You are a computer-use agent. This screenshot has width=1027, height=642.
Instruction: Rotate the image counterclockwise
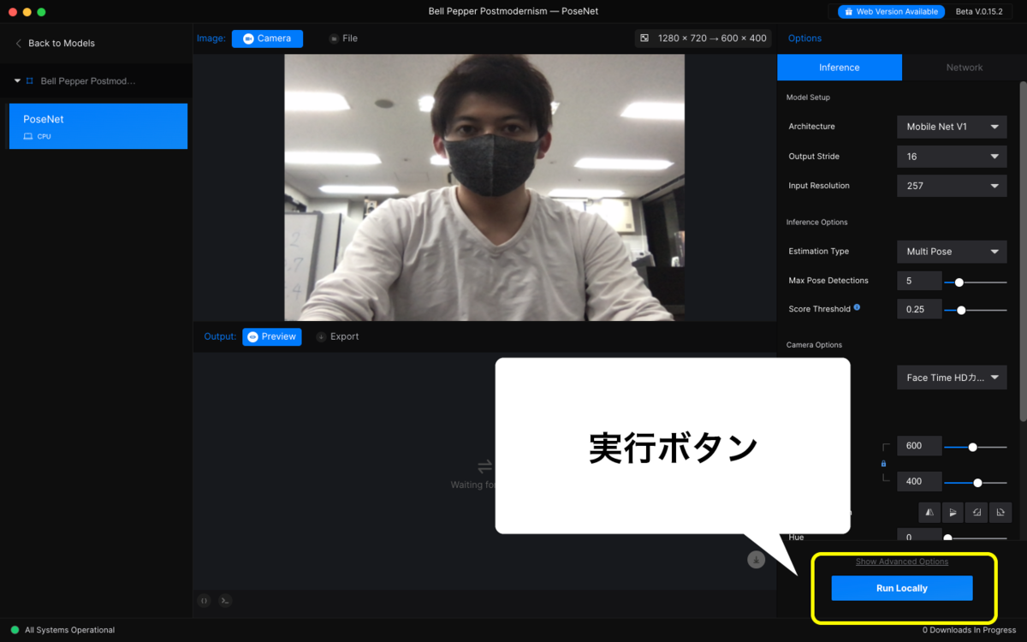977,512
